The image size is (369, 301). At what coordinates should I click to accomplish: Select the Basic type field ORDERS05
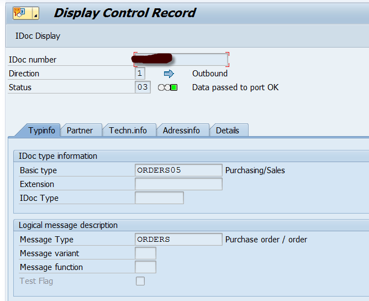point(178,170)
